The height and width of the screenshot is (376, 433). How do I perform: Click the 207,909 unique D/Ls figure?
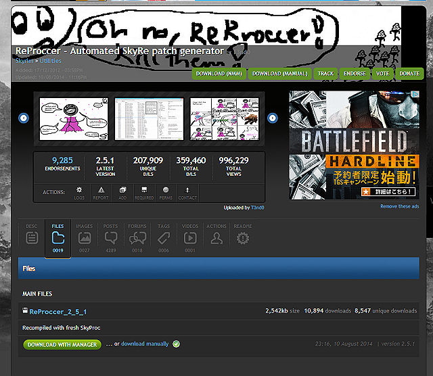pos(148,160)
